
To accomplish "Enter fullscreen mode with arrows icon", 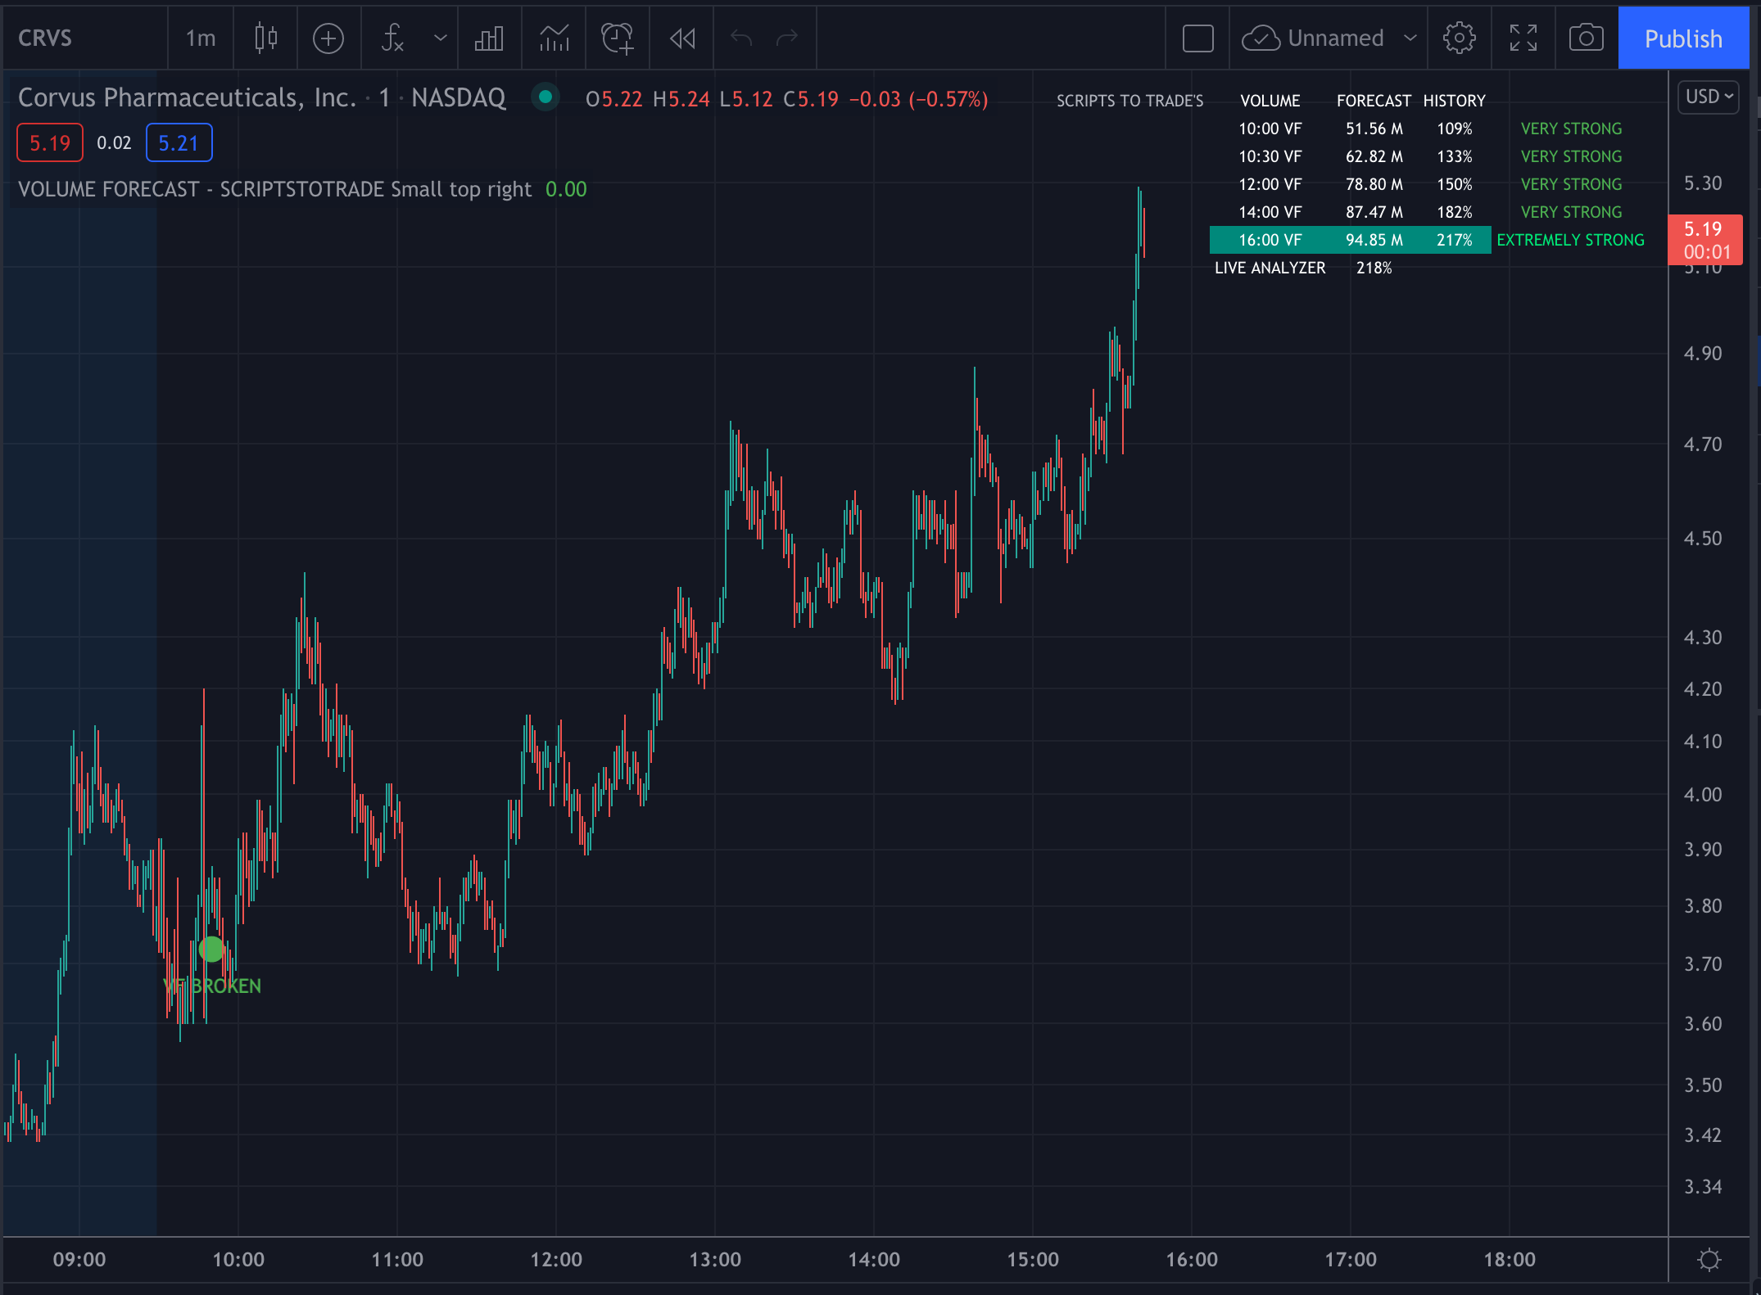I will (1523, 38).
